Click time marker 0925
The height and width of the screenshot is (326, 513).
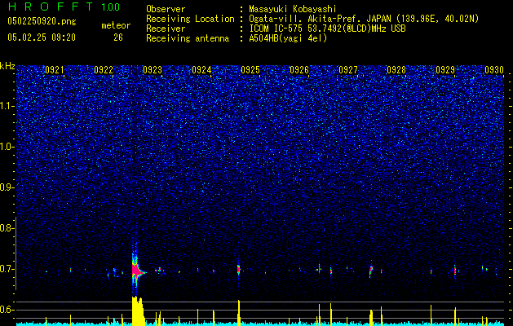tap(250, 70)
